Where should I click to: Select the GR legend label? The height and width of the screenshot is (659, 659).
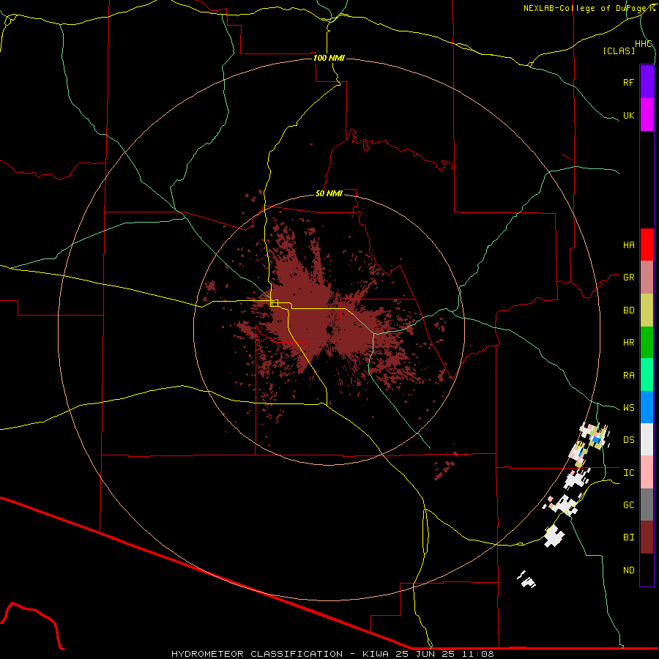tap(628, 278)
